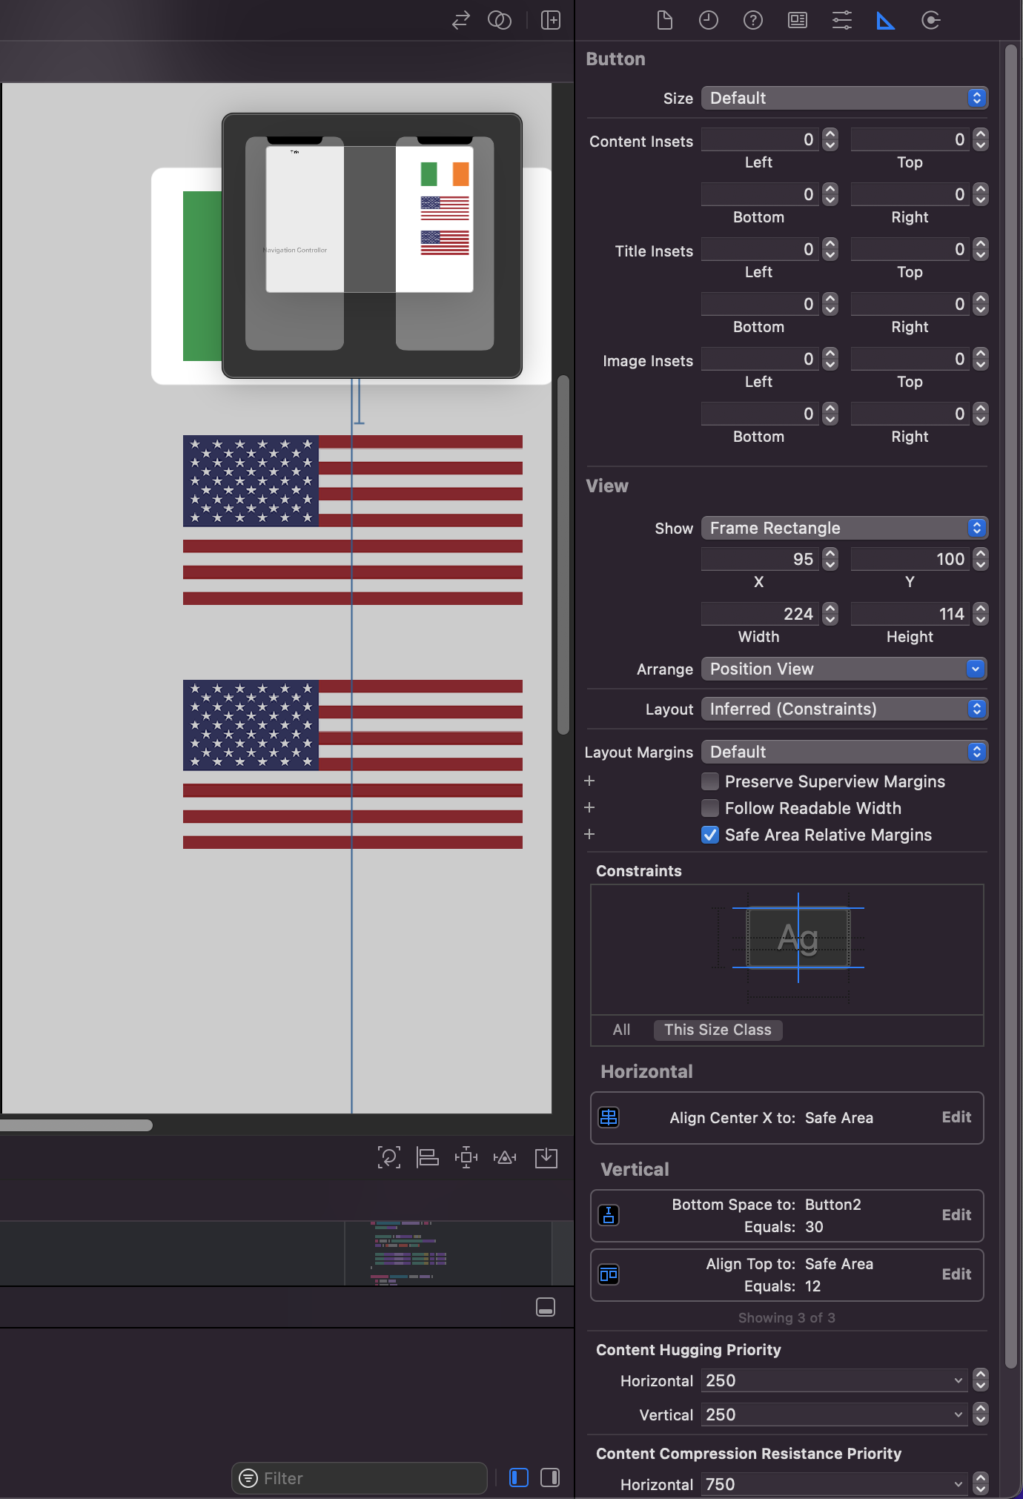Image resolution: width=1023 pixels, height=1499 pixels.
Task: Edit the Align Center X constraint
Action: 956,1117
